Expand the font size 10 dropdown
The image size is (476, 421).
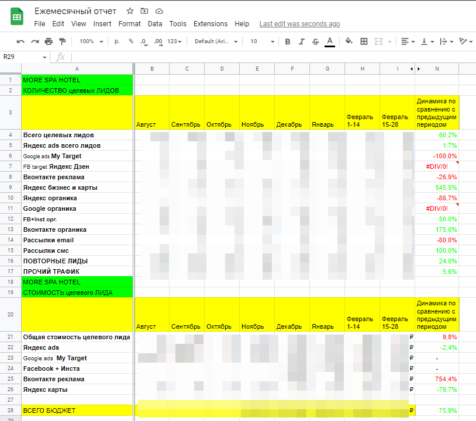pyautogui.click(x=262, y=41)
